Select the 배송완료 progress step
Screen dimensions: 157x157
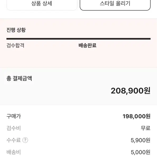click(87, 45)
